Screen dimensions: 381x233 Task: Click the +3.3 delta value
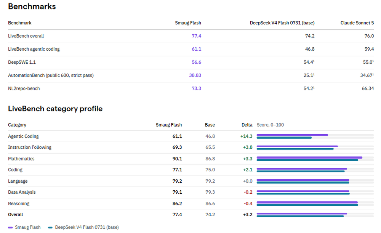pyautogui.click(x=248, y=159)
